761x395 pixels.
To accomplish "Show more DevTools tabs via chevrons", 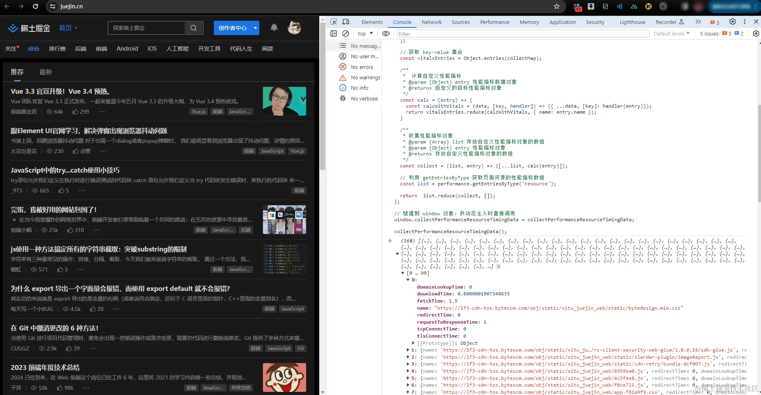I will 698,22.
